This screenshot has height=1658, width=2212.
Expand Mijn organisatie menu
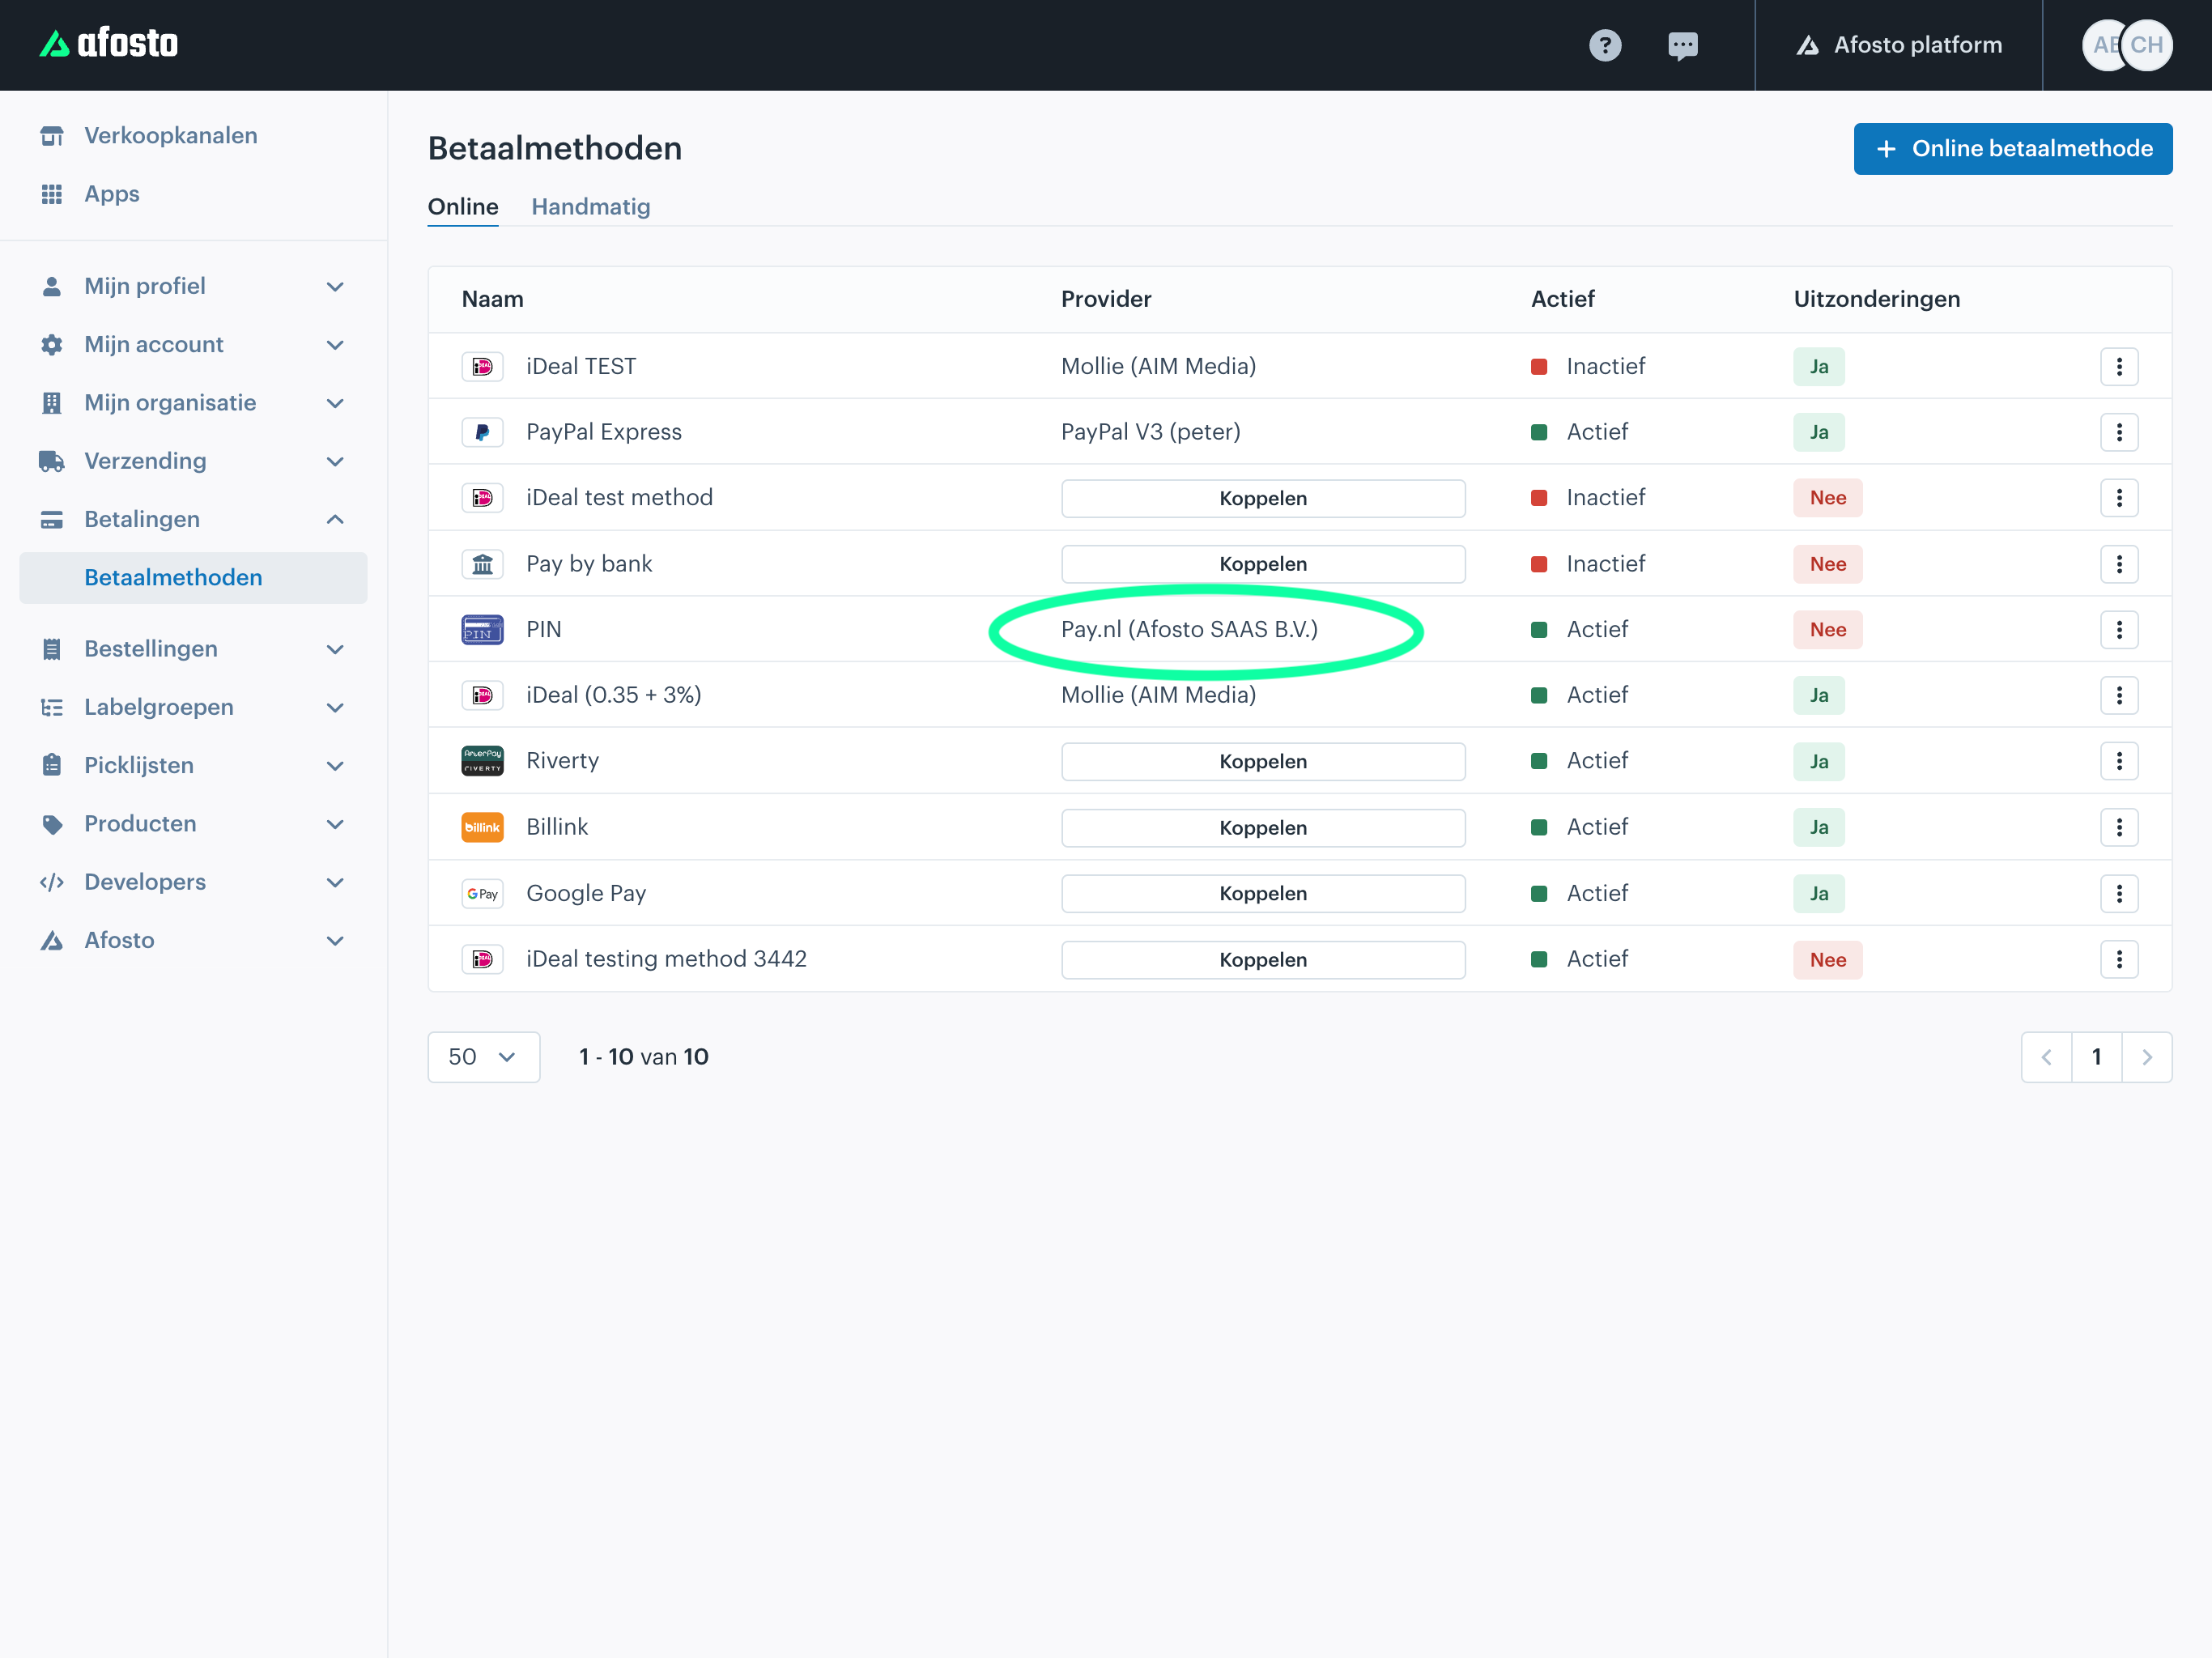coord(193,402)
